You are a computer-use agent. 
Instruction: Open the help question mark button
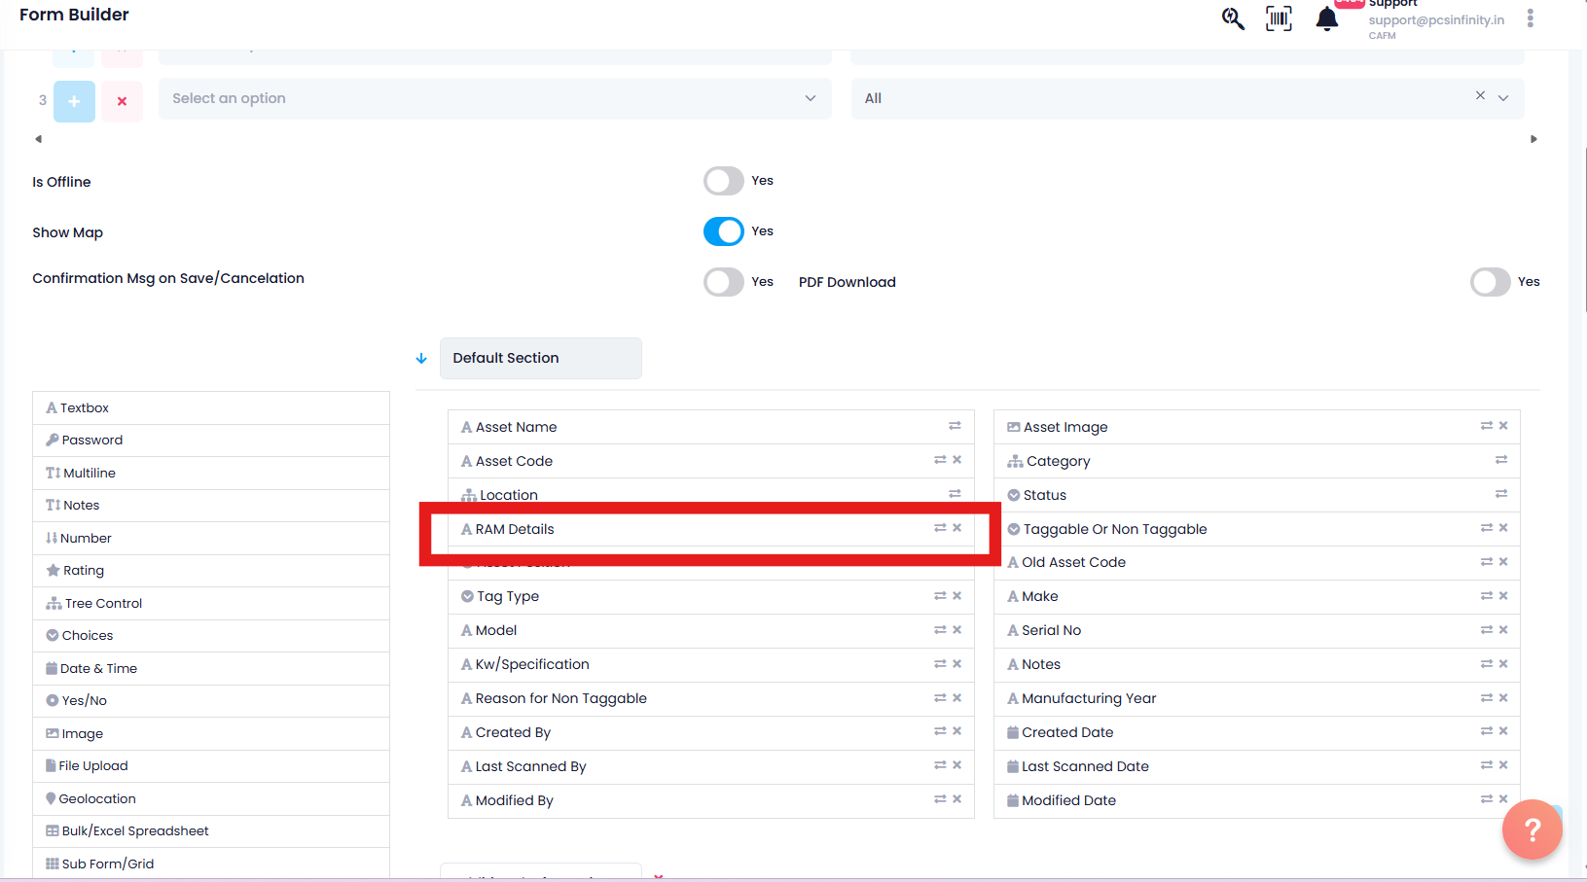click(x=1532, y=829)
